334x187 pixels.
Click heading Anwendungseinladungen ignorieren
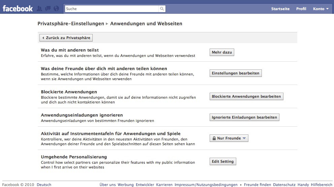coord(82,115)
